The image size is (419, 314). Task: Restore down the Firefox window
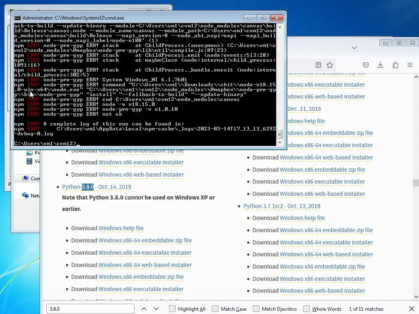pyautogui.click(x=399, y=43)
